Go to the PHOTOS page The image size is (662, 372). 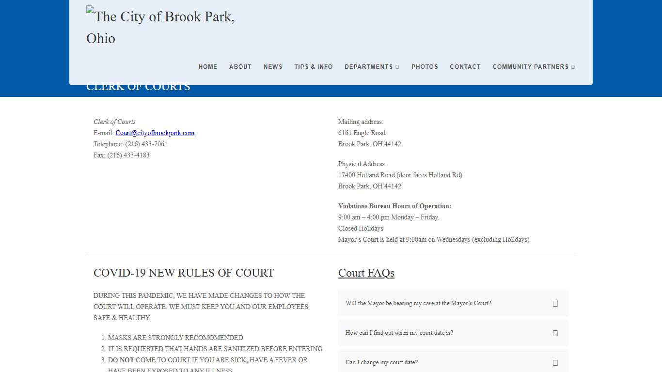(425, 67)
